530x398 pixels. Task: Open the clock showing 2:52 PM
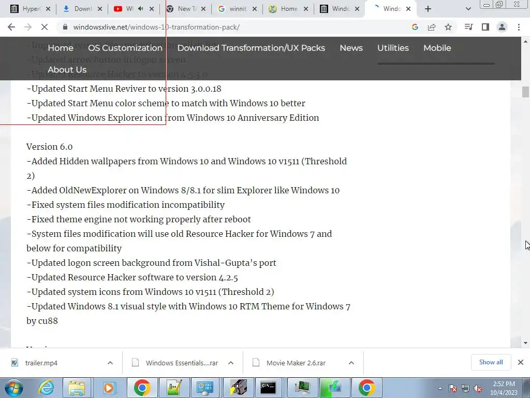click(x=504, y=388)
